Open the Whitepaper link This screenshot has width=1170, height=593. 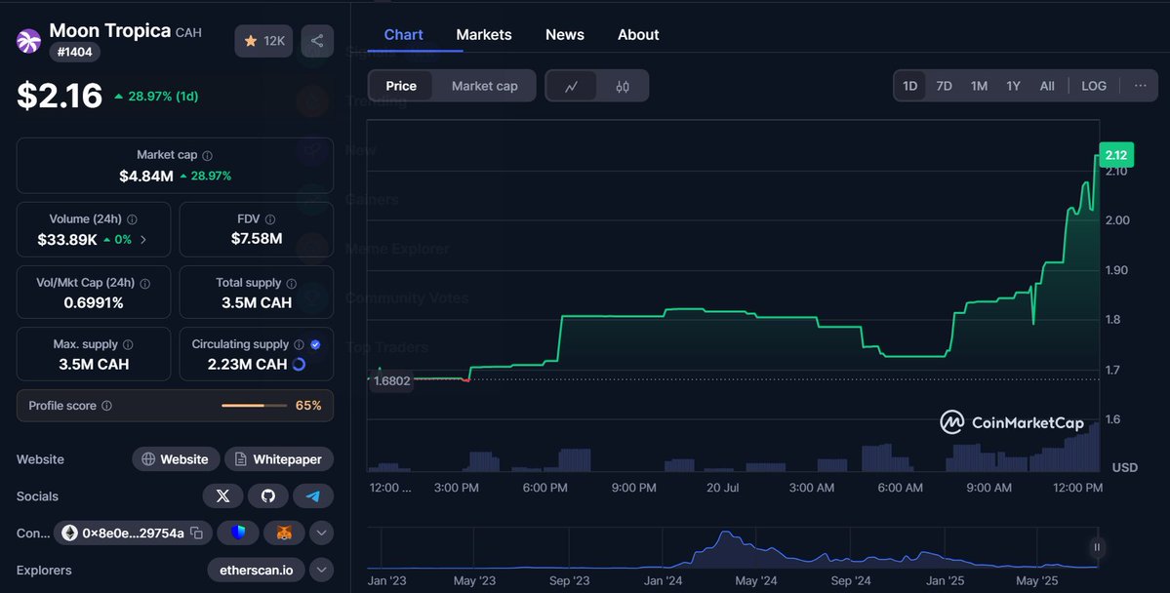click(x=279, y=458)
